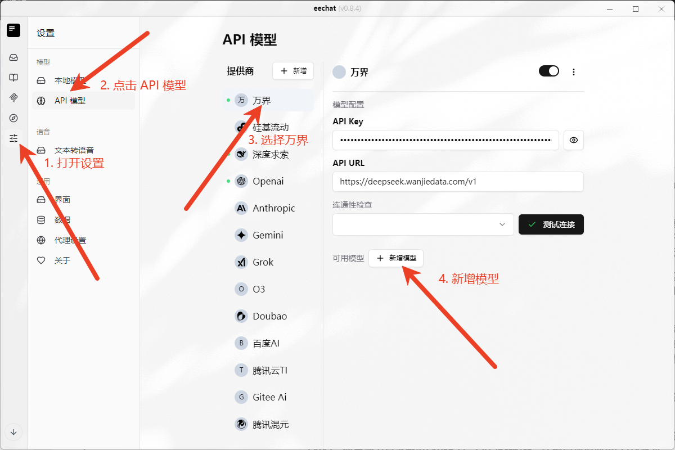This screenshot has width=675, height=450.
Task: Expand the 连通性检查 model dropdown
Action: click(x=423, y=224)
